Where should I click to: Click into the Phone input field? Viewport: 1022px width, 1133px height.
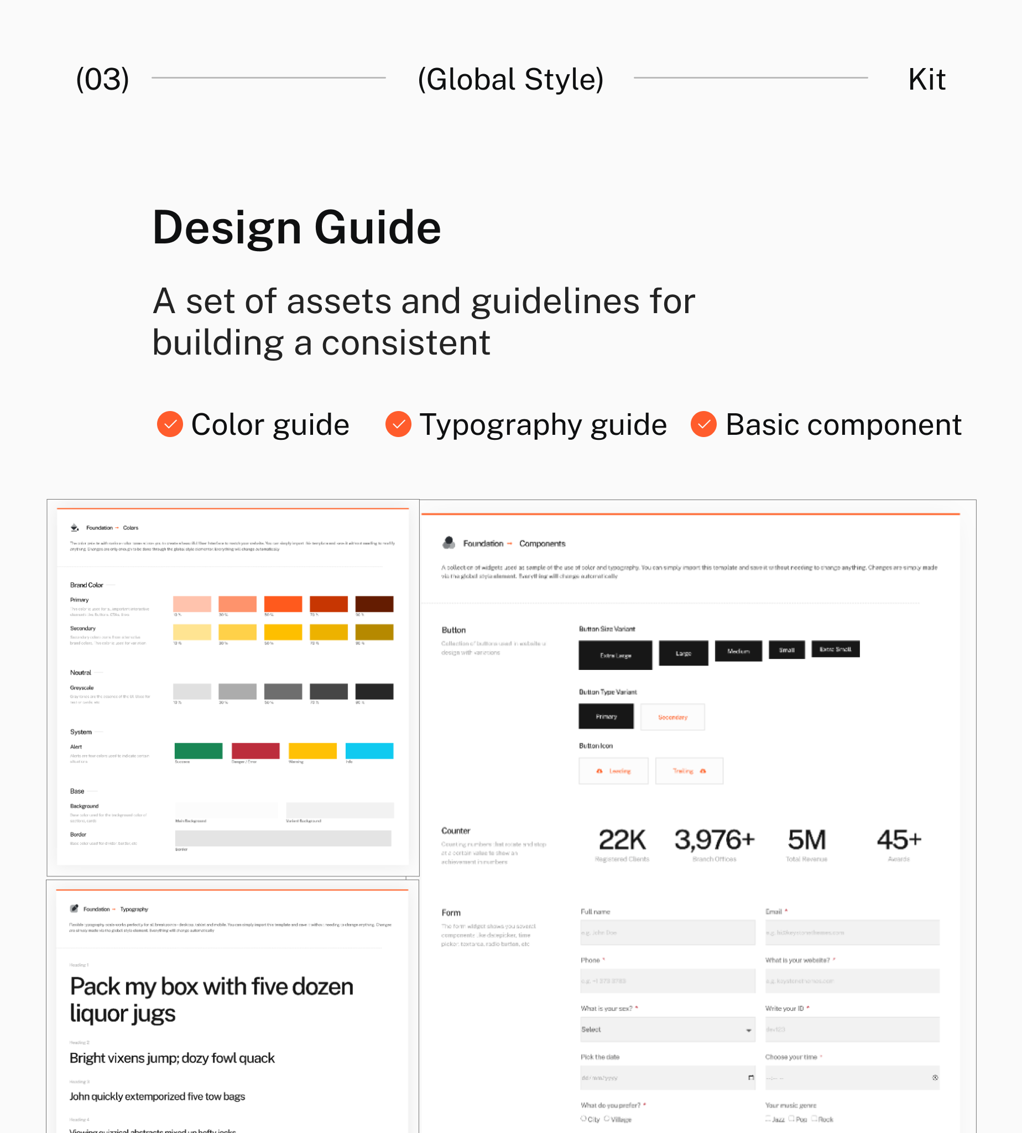coord(668,980)
